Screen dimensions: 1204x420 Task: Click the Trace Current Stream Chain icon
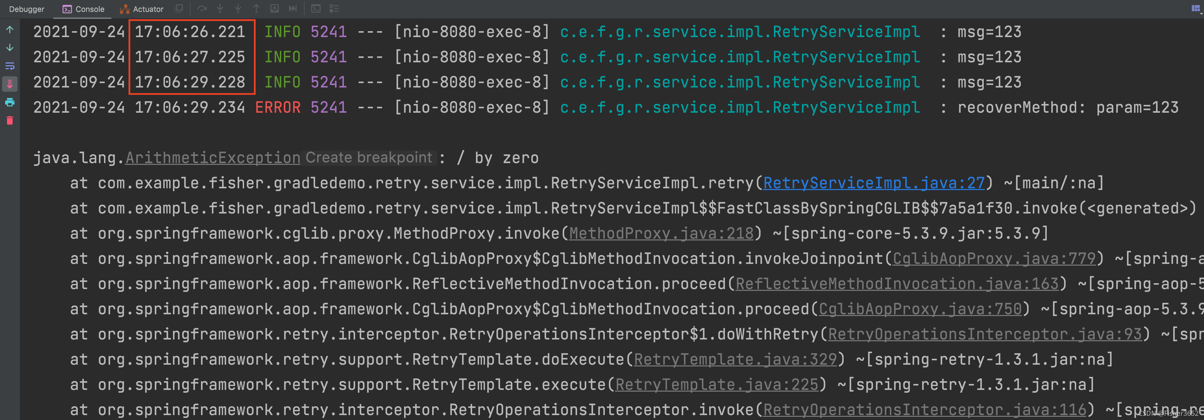click(334, 8)
